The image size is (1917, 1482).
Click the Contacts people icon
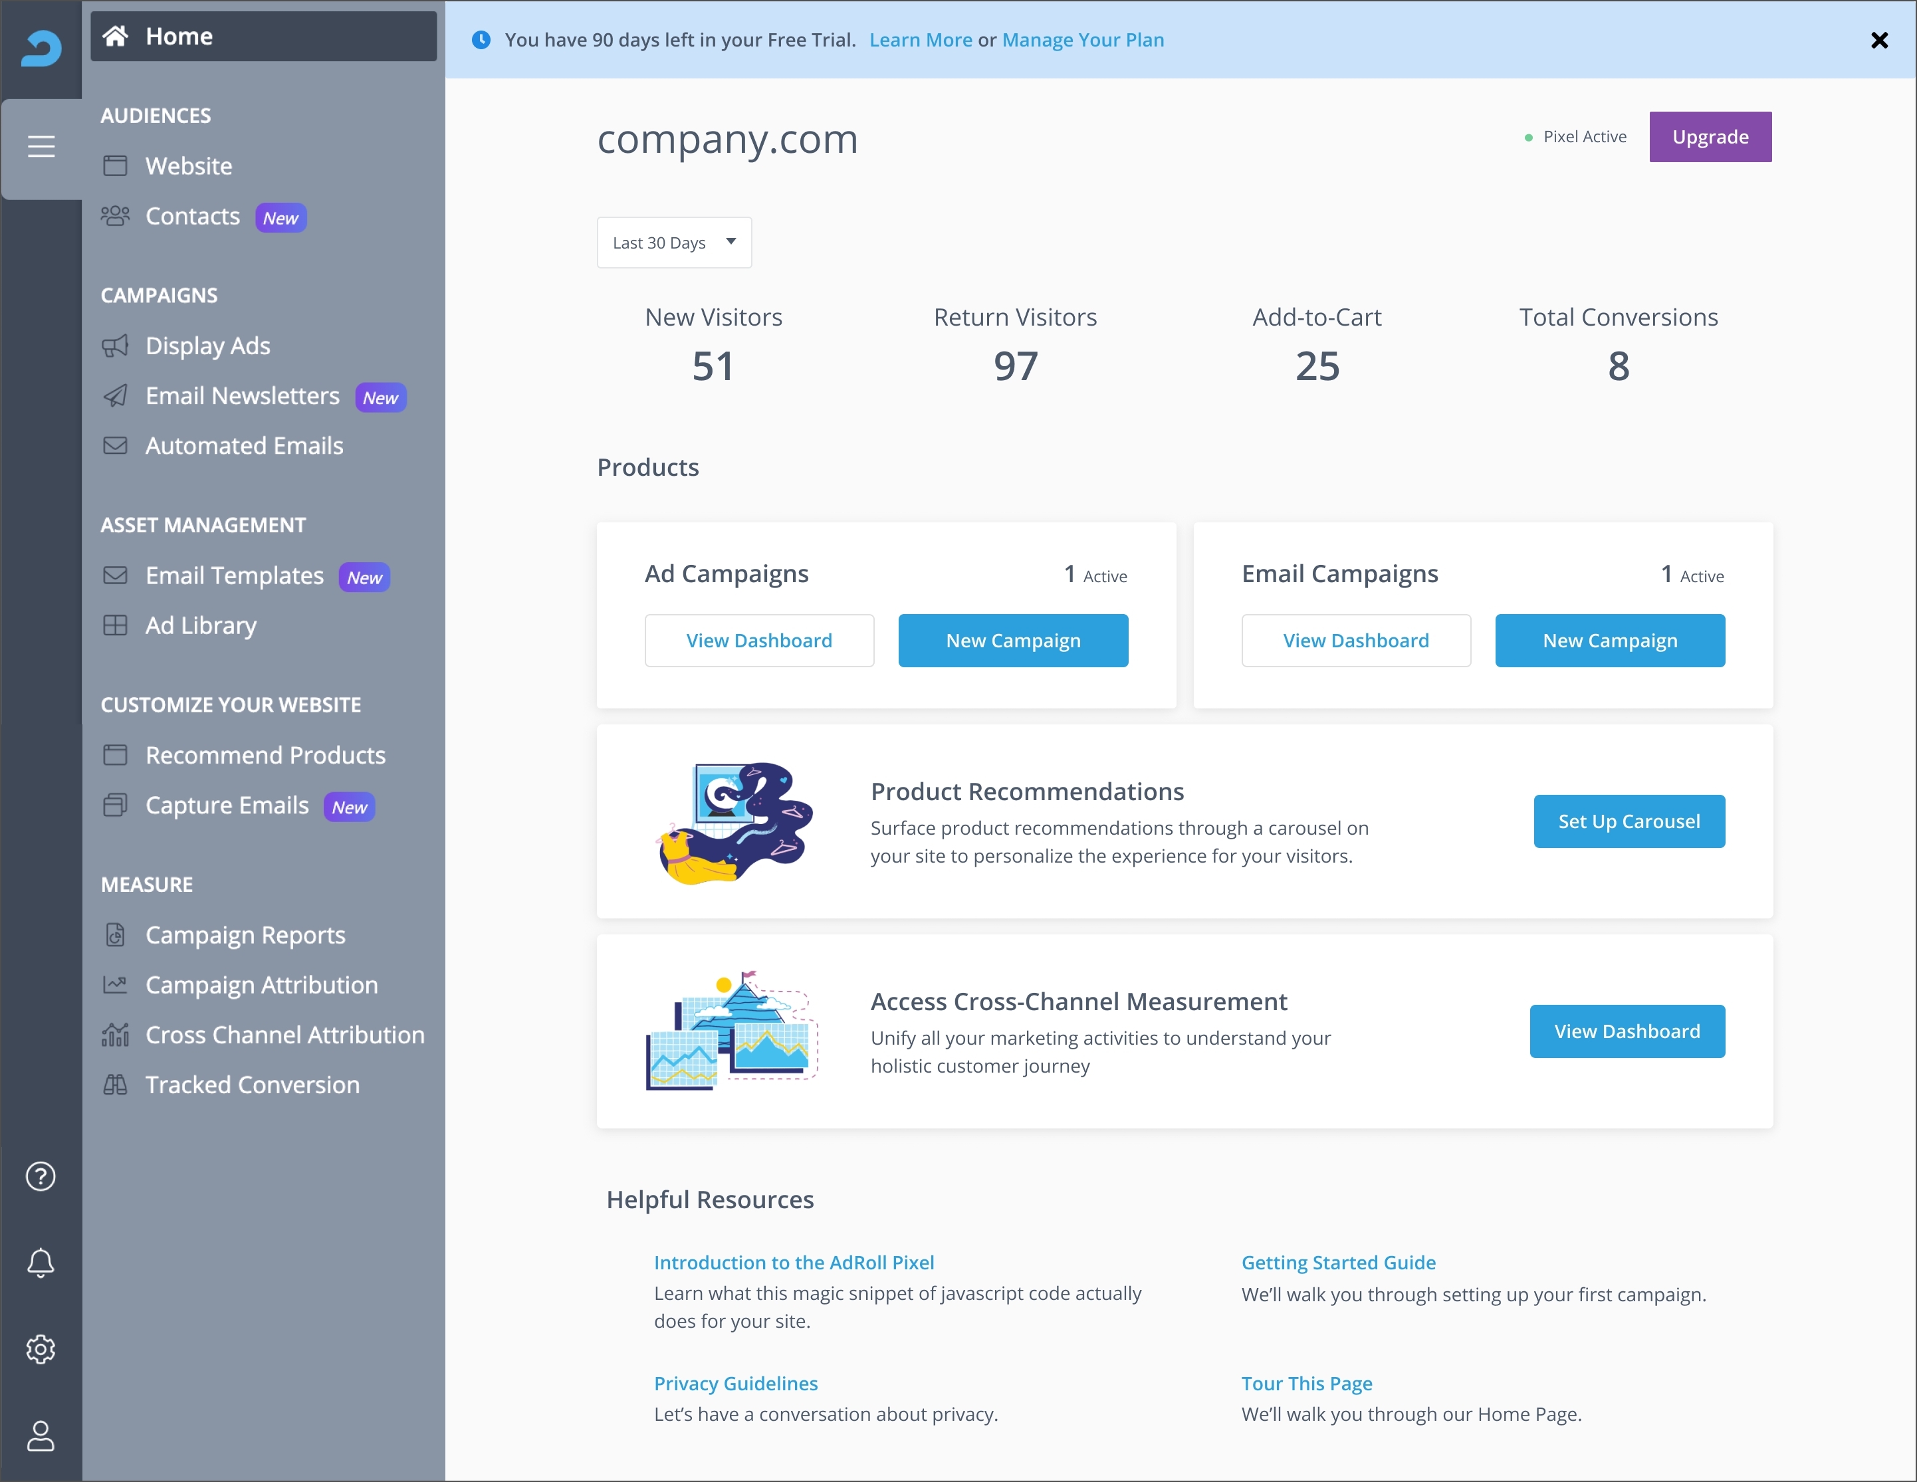click(117, 216)
